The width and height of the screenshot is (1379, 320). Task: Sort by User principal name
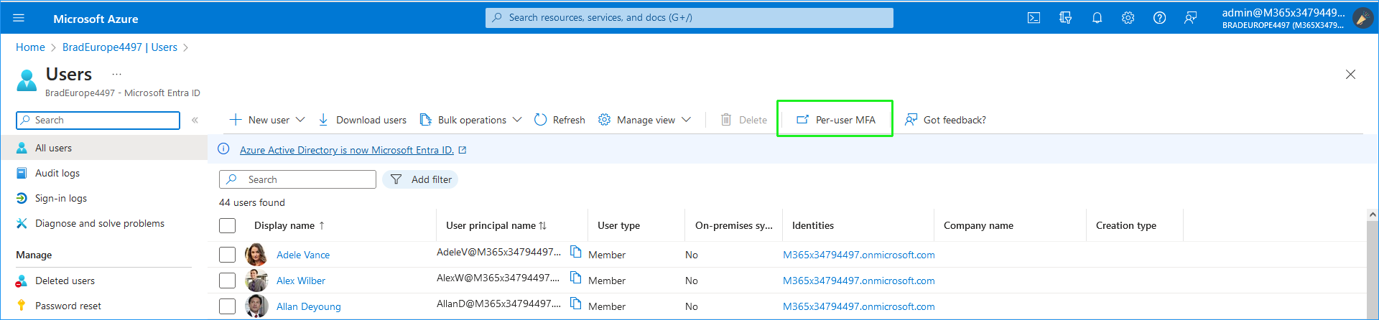(x=496, y=225)
